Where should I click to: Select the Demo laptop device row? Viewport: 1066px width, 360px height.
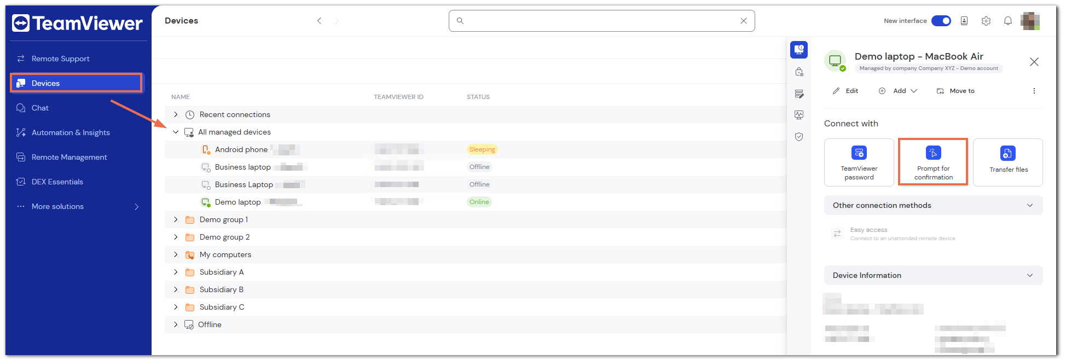(x=475, y=202)
